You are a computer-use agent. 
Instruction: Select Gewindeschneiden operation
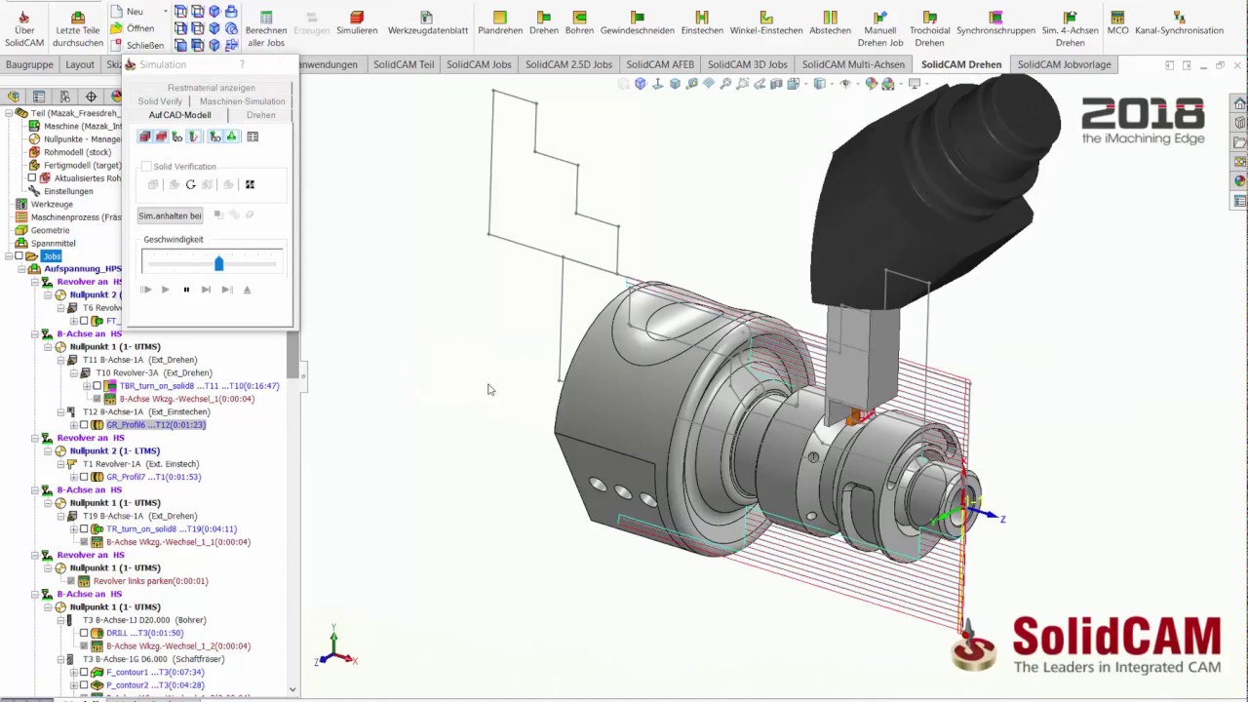coord(638,23)
